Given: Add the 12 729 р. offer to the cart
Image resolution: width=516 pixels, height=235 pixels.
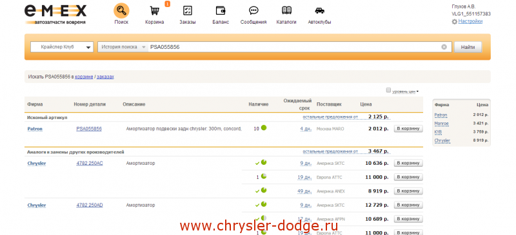Looking at the screenshot, I should tap(408, 205).
